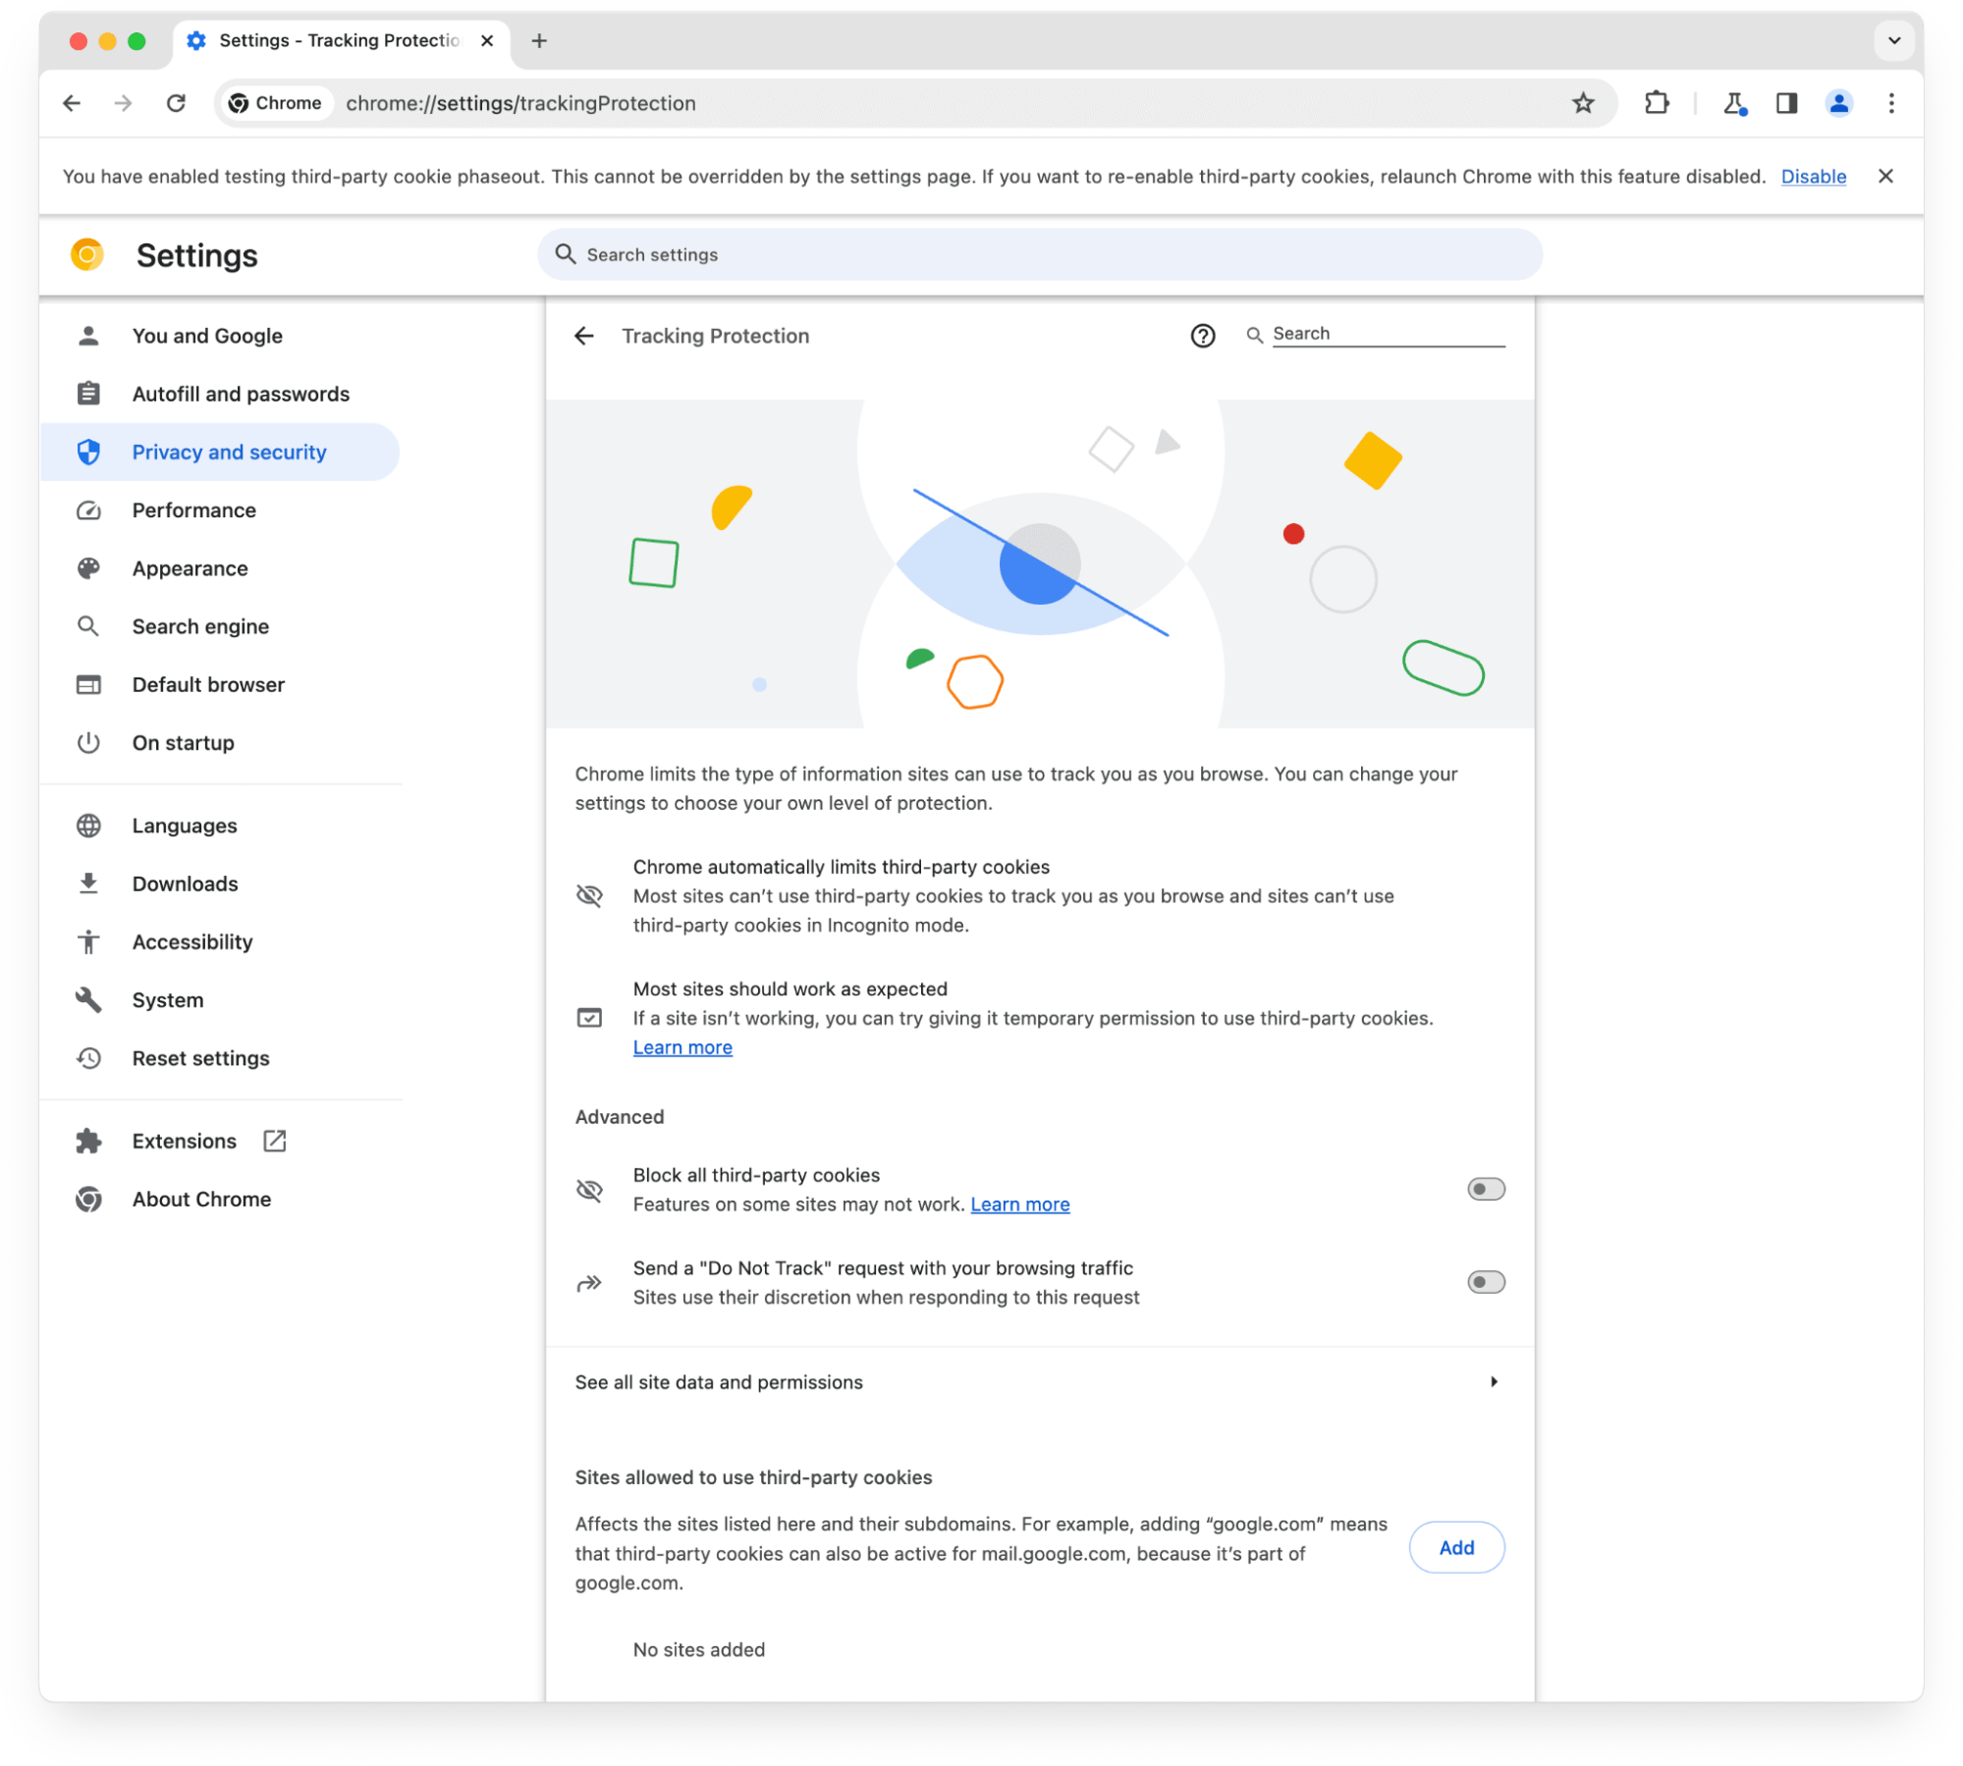Click the Back arrow on Tracking Protection
Screen dimensions: 1963x1766
coord(588,334)
